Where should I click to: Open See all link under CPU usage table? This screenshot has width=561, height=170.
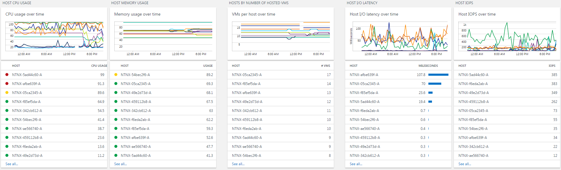point(12,164)
